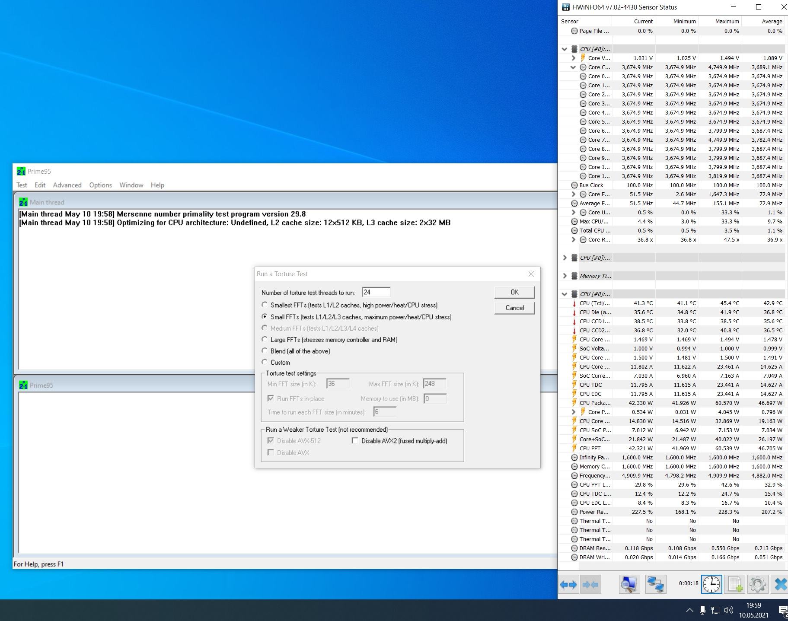Image resolution: width=788 pixels, height=621 pixels.
Task: Collapse Core C... clocks list
Action: [573, 67]
